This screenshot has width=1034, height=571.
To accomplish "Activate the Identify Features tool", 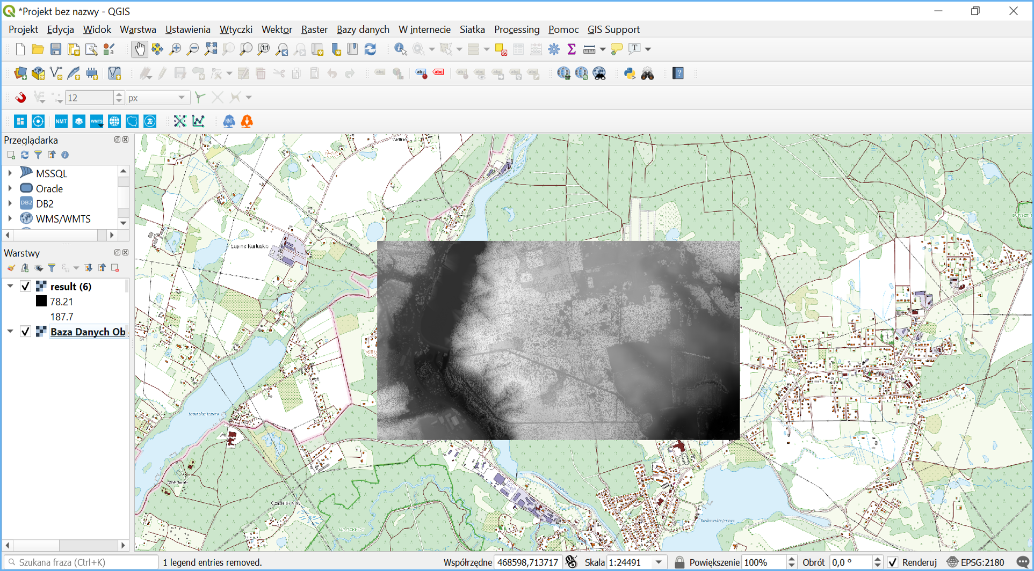I will click(x=400, y=49).
